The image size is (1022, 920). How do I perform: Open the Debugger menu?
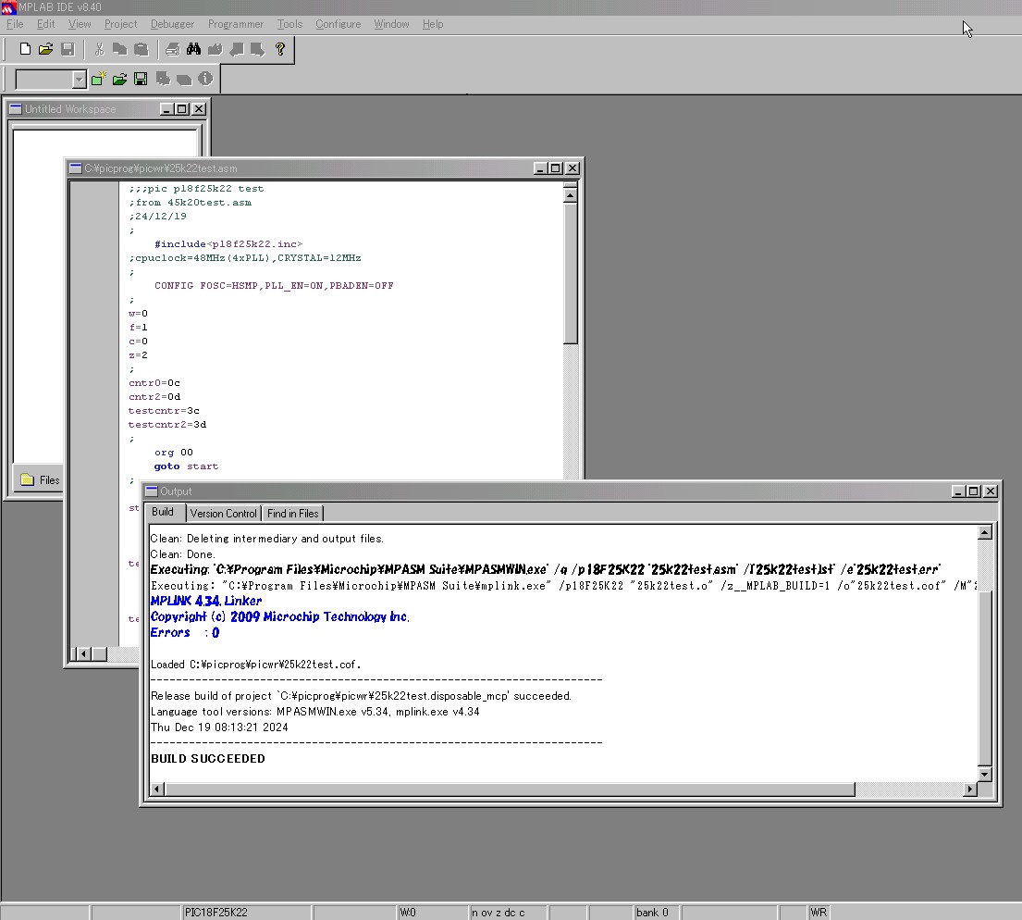(172, 24)
